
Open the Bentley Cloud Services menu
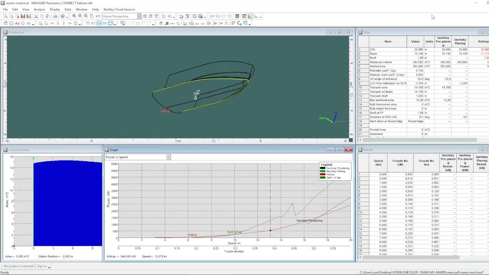119,10
